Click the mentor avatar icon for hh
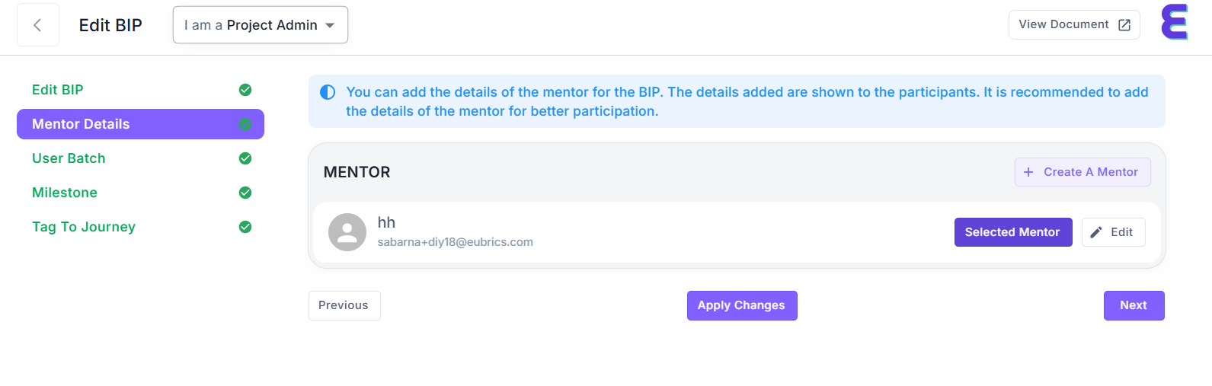The height and width of the screenshot is (386, 1212). coord(347,232)
